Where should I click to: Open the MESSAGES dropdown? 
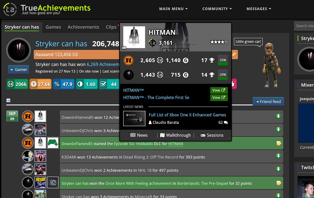(259, 9)
